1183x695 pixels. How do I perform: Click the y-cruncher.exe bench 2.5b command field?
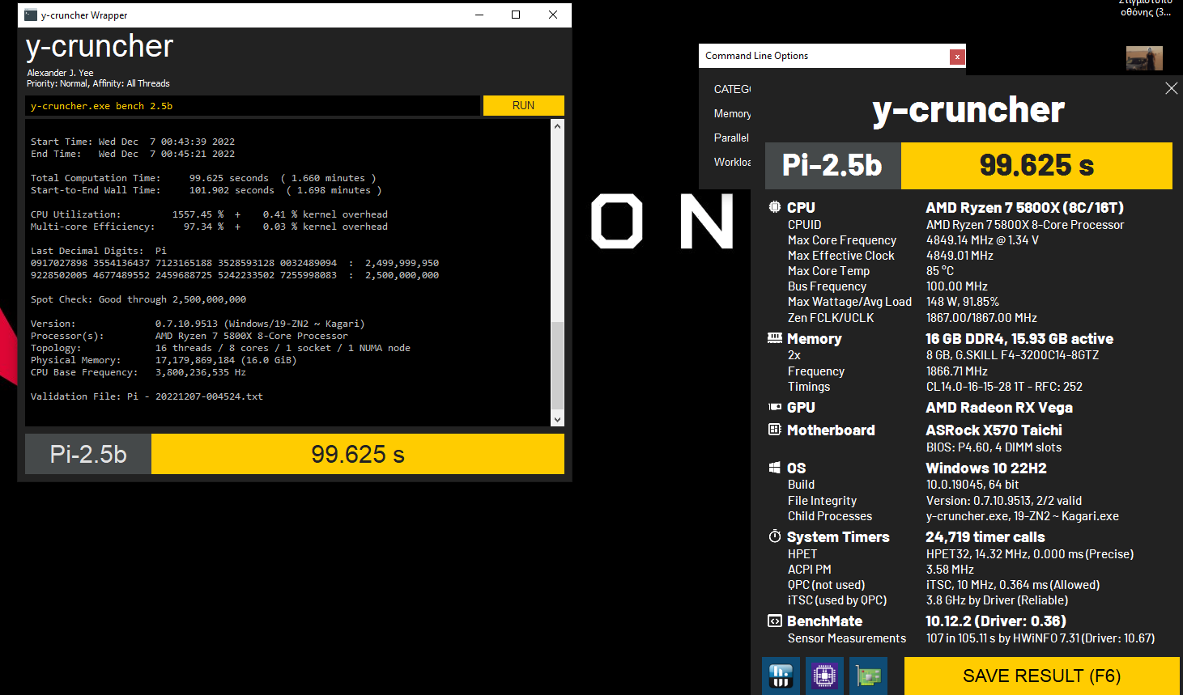(x=253, y=105)
